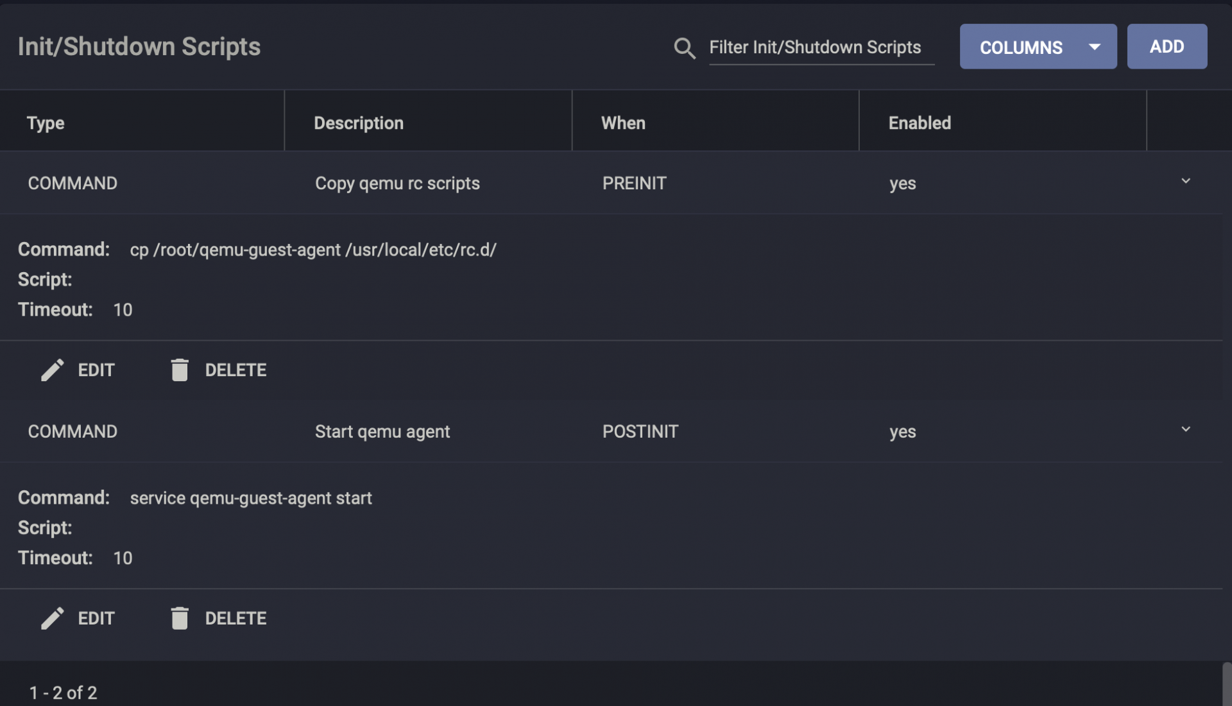Select the Start qemu agent description cell
1232x706 pixels.
click(x=382, y=432)
